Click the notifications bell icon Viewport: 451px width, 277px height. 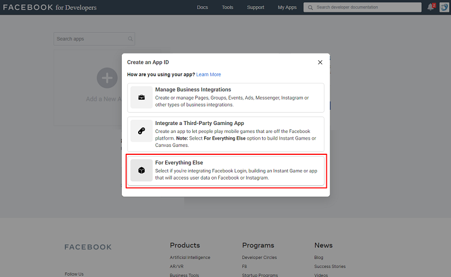[431, 7]
